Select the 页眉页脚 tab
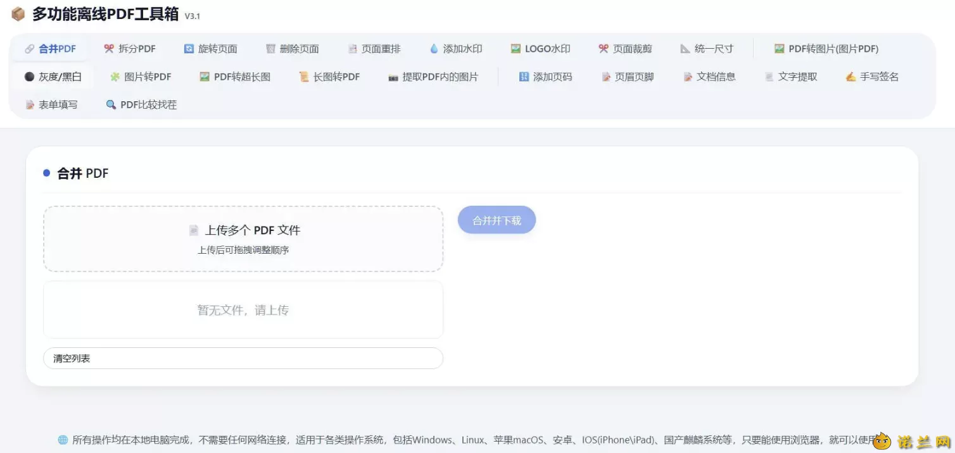This screenshot has width=955, height=453. pyautogui.click(x=628, y=77)
